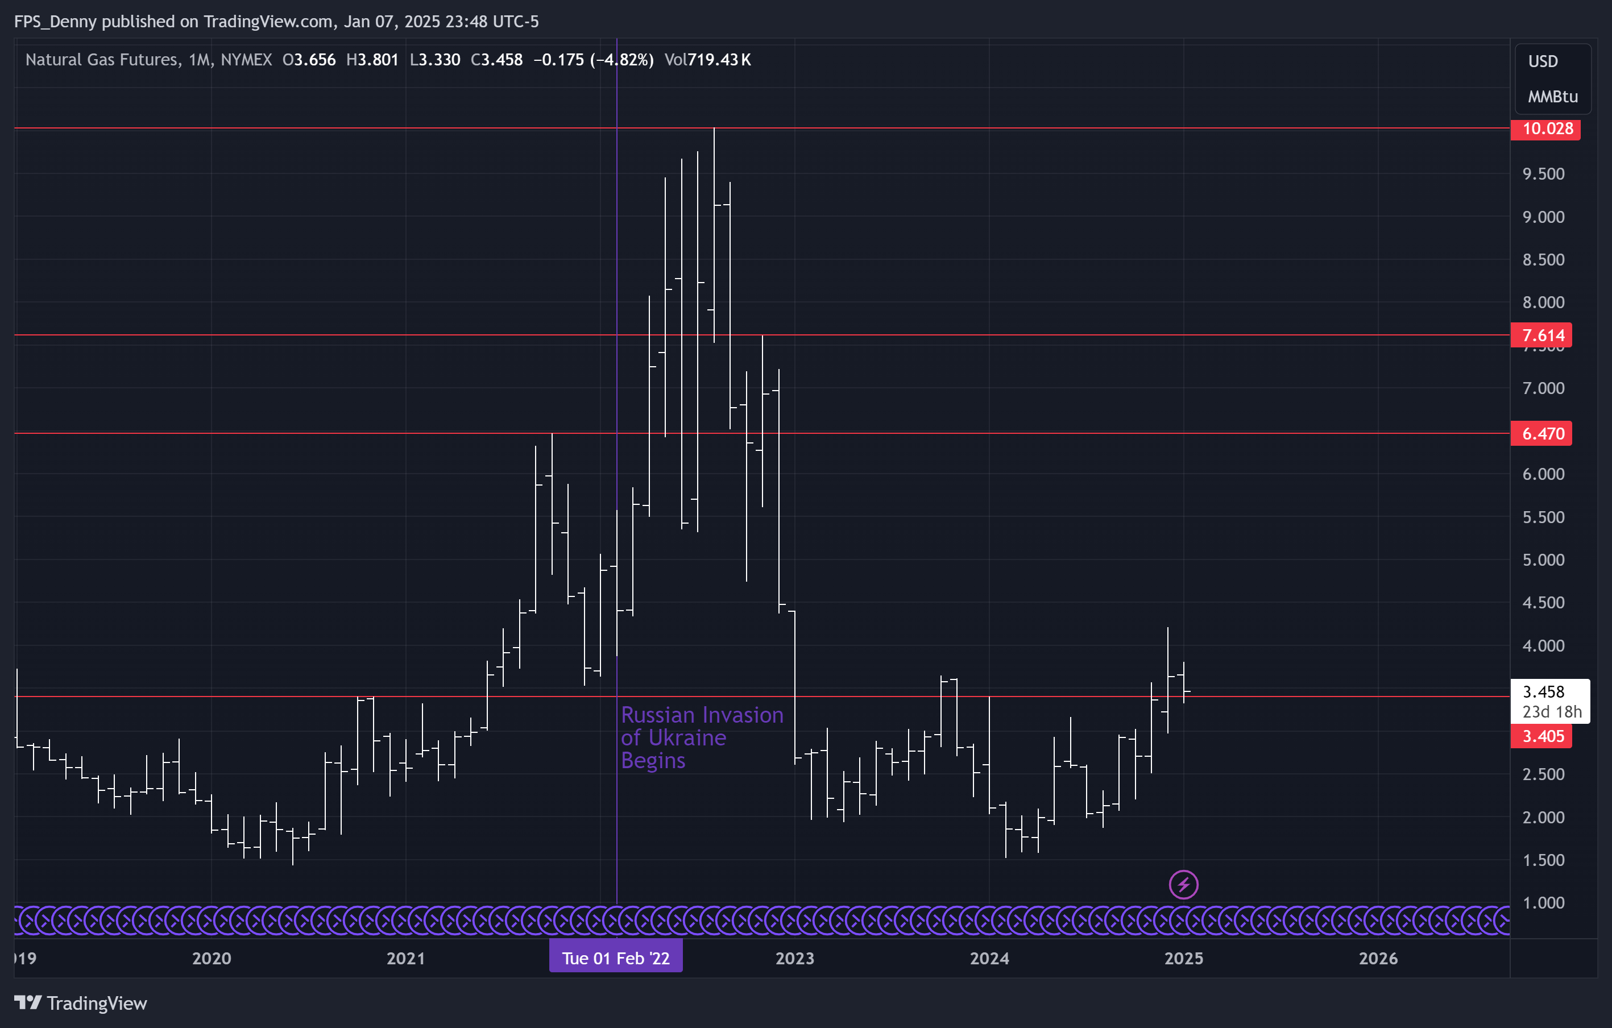Click the 1M interval in the legend
Screen dimensions: 1612x1028
pos(200,60)
